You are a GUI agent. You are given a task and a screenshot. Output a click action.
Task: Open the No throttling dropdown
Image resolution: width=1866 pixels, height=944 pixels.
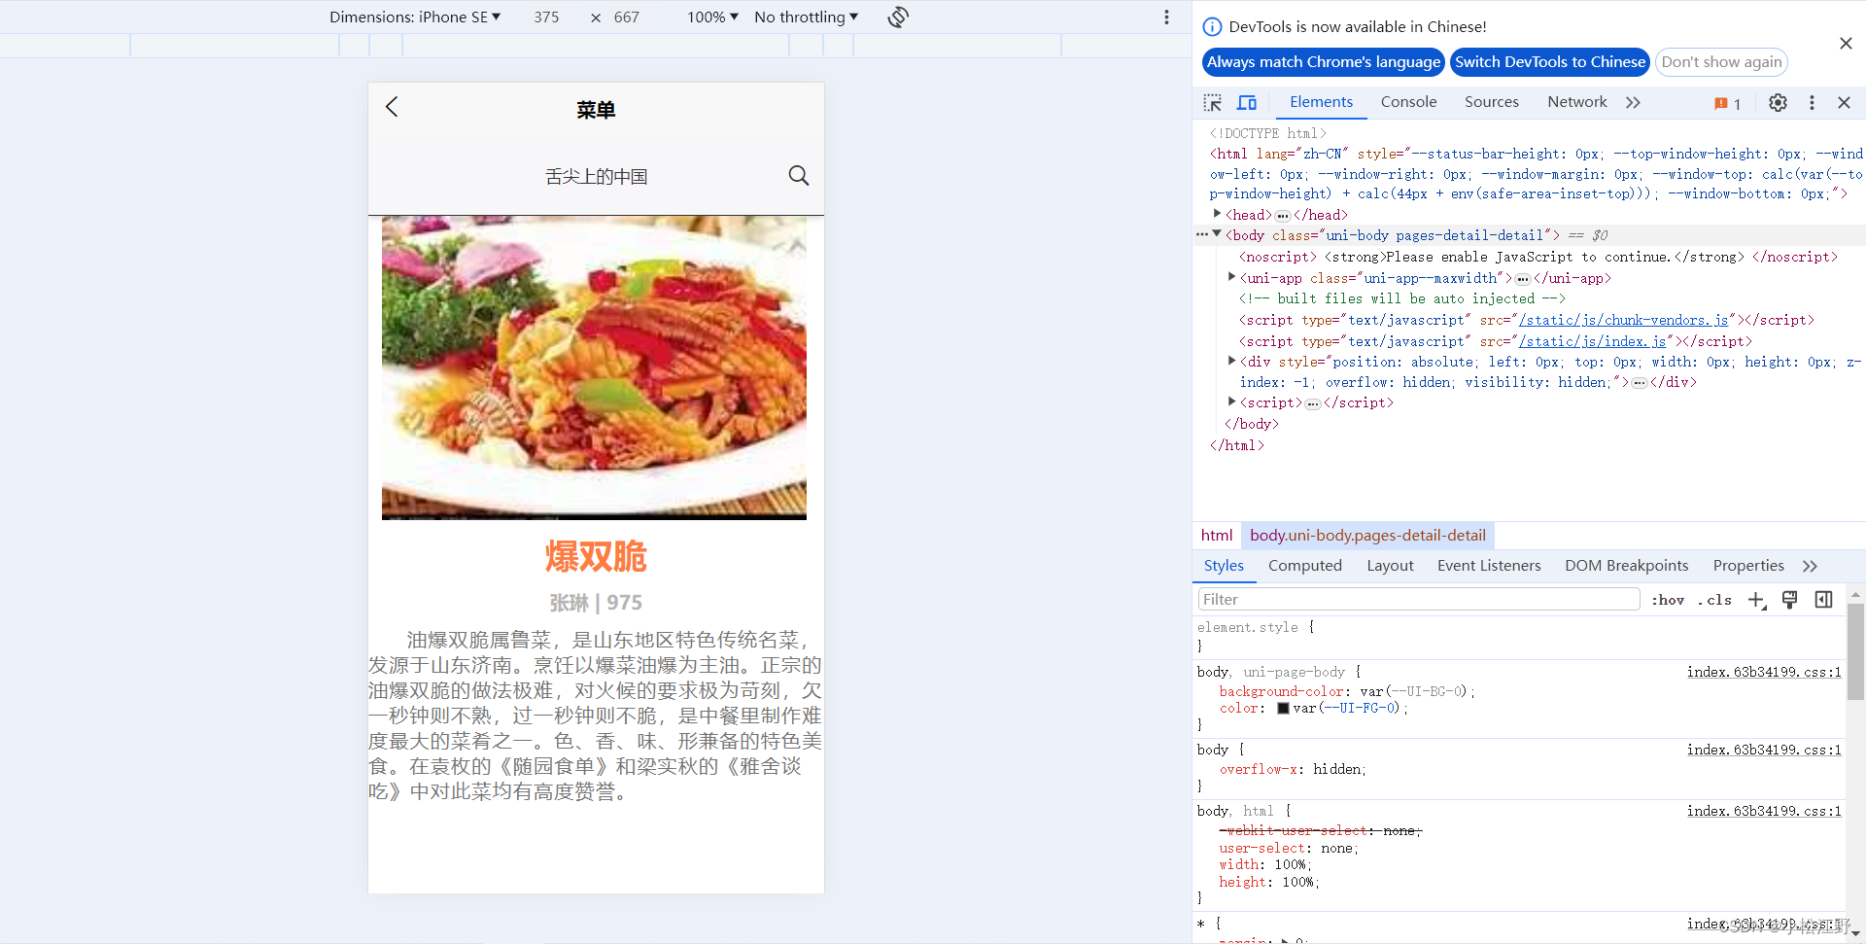point(806,17)
